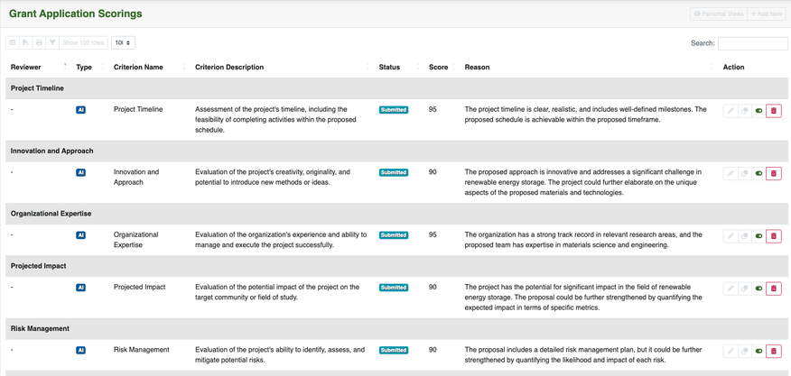Click the Add New button
The image size is (791, 376).
point(767,14)
